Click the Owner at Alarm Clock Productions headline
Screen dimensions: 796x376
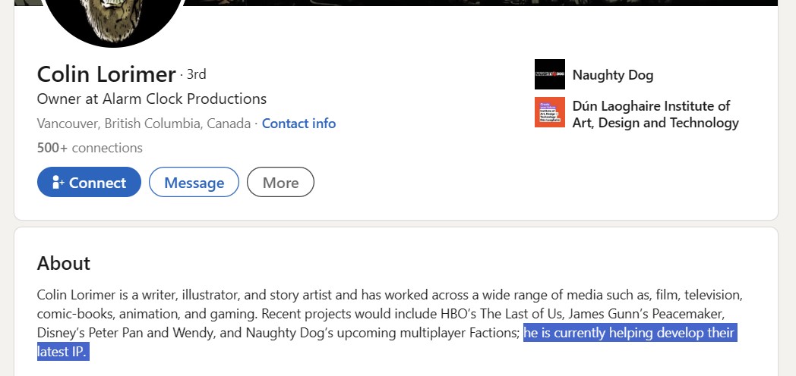point(152,99)
